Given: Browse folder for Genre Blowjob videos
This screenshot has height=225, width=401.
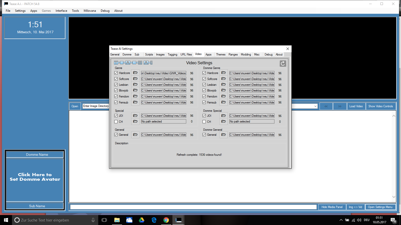Looking at the screenshot, I should pyautogui.click(x=135, y=90).
